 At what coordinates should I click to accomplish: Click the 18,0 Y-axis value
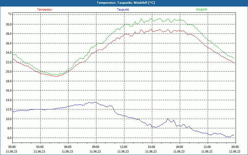point(9,81)
